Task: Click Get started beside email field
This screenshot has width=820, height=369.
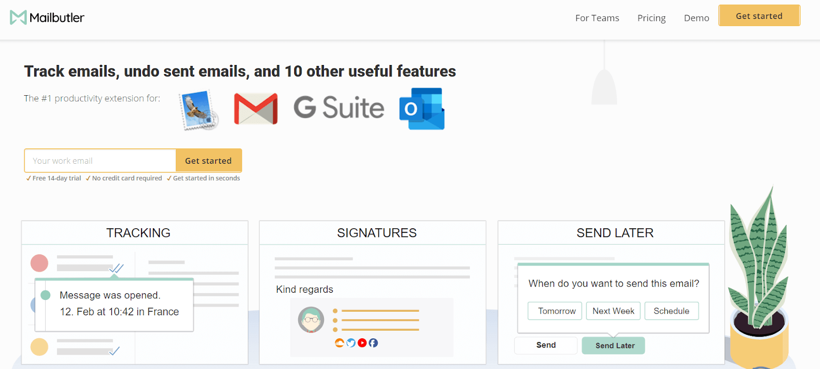Action: point(209,161)
